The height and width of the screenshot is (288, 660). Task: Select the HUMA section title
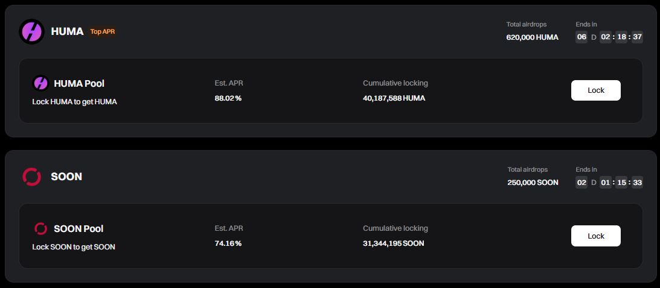[x=67, y=31]
